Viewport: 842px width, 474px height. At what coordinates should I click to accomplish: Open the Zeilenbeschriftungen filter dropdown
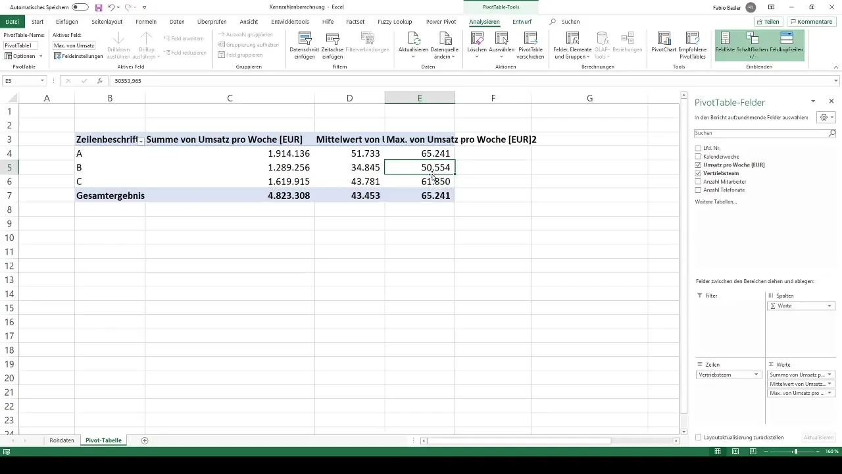[x=140, y=140]
